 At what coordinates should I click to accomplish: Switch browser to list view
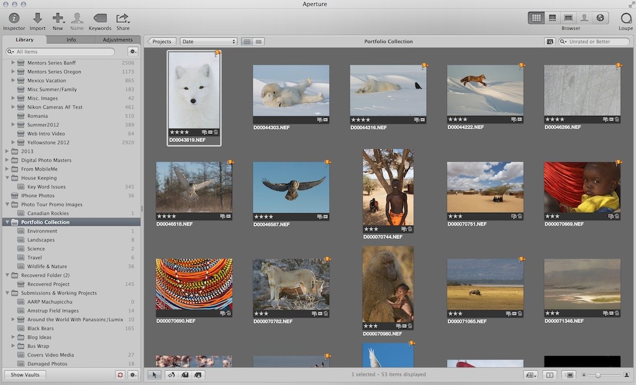click(258, 42)
